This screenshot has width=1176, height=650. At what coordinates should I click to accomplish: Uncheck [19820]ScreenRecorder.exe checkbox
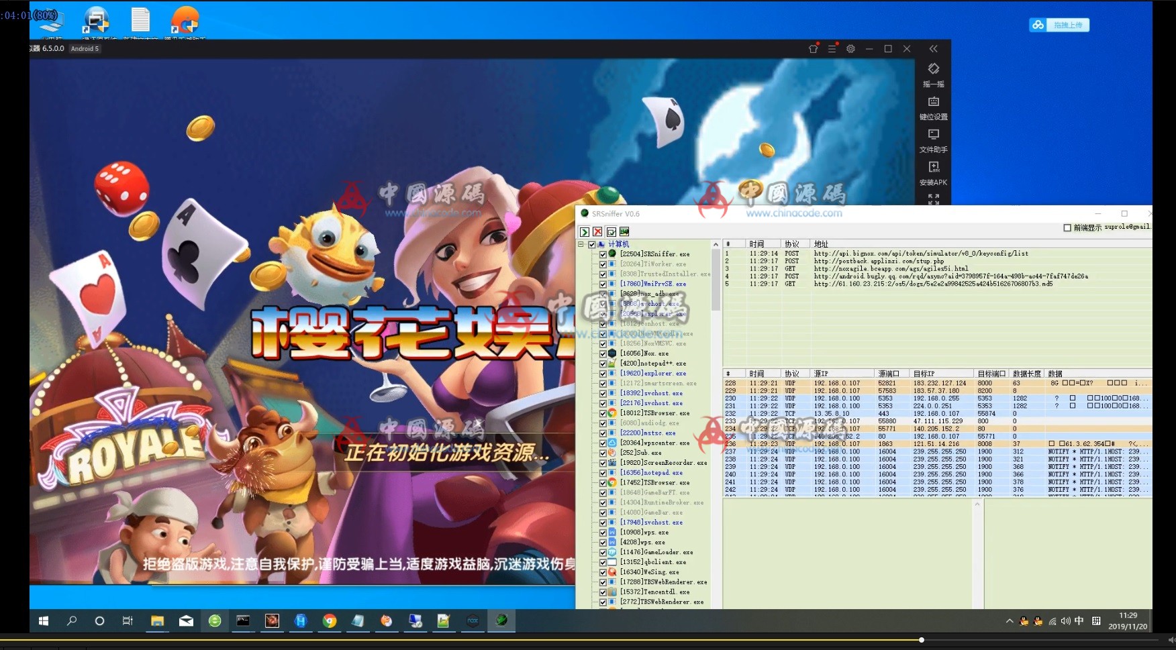click(603, 463)
